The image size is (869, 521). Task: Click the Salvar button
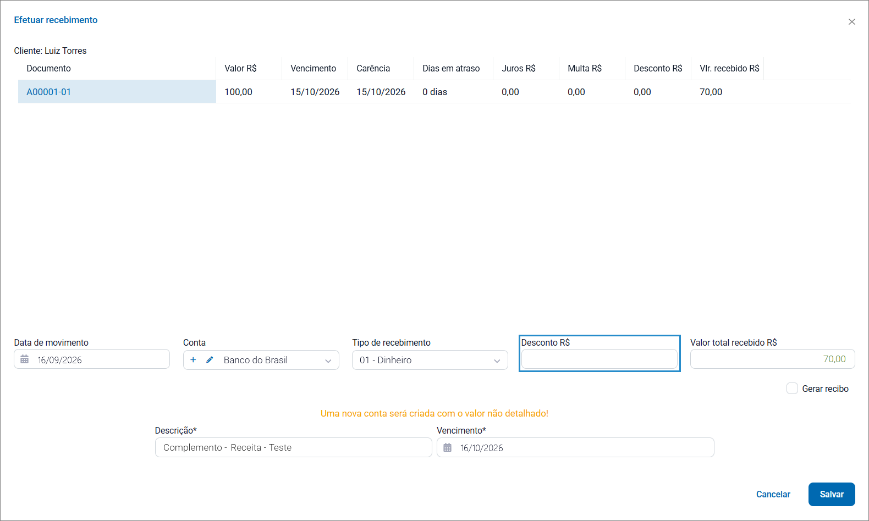pos(832,494)
